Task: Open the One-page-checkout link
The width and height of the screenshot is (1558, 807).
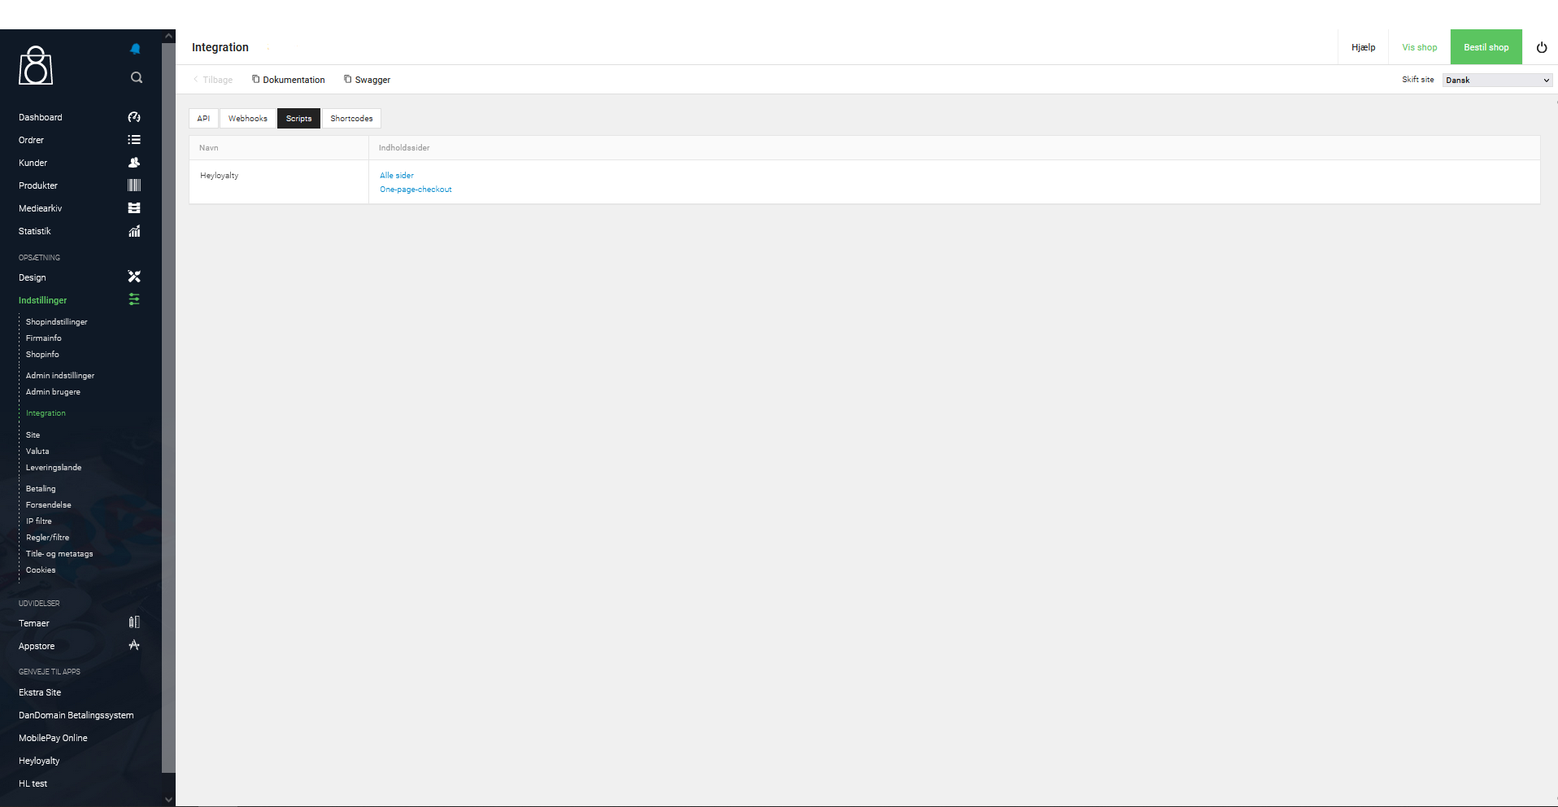Action: pos(416,189)
